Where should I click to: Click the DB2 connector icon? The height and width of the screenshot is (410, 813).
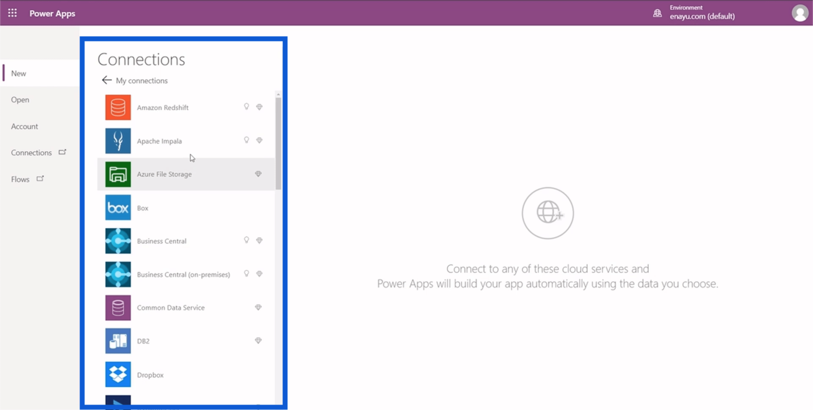[118, 341]
